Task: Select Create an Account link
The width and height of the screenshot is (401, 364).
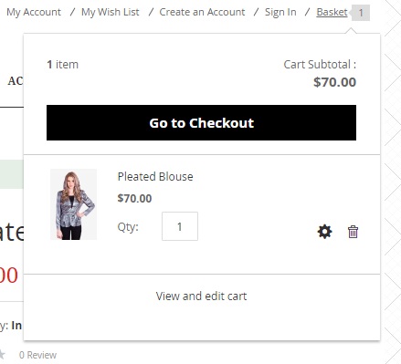Action: click(x=202, y=12)
